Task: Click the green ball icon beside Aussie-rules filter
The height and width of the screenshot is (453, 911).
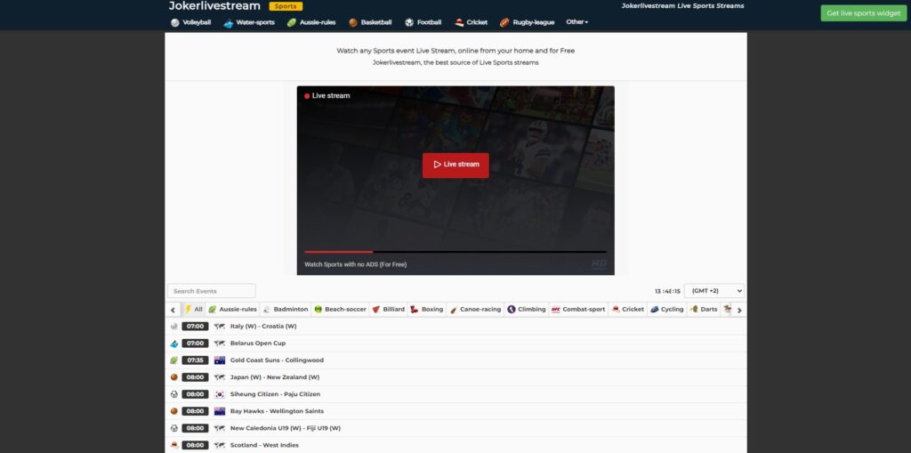Action: click(213, 310)
